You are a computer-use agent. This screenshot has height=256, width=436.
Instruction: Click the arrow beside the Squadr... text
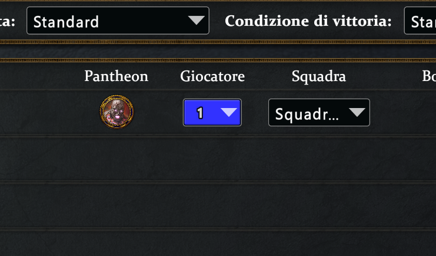point(355,113)
